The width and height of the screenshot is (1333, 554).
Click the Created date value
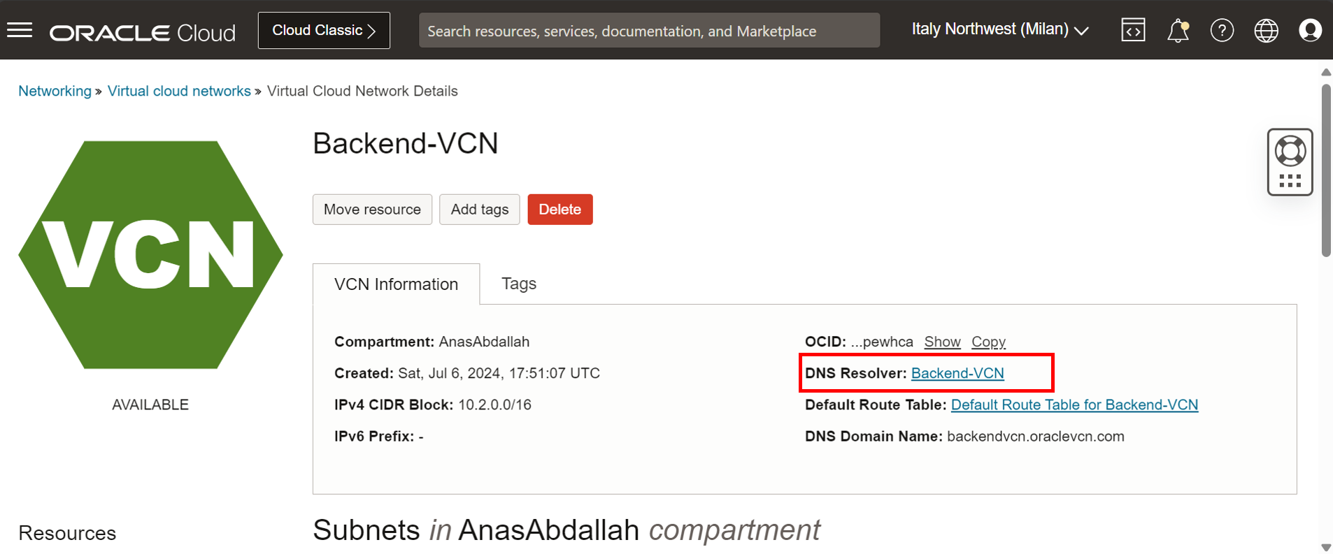pyautogui.click(x=499, y=373)
